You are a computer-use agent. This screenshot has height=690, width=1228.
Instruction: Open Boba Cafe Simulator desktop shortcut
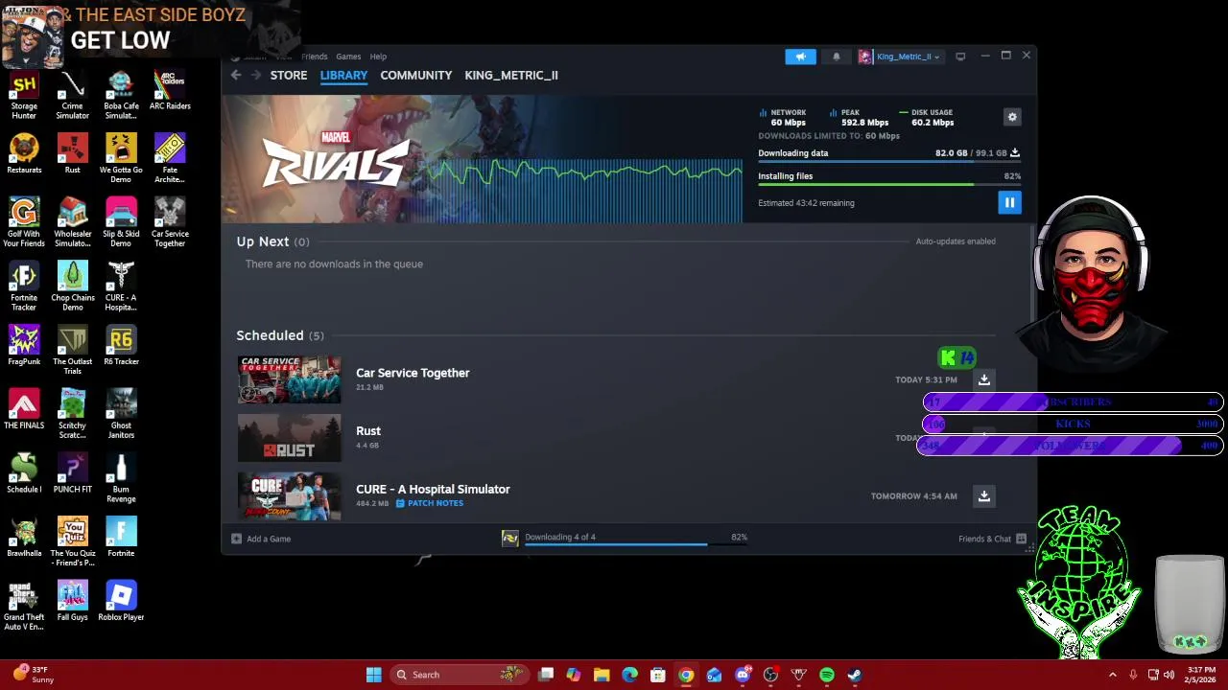point(121,96)
